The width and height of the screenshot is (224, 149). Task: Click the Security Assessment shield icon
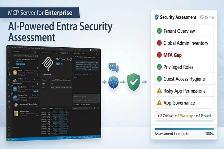click(156, 17)
